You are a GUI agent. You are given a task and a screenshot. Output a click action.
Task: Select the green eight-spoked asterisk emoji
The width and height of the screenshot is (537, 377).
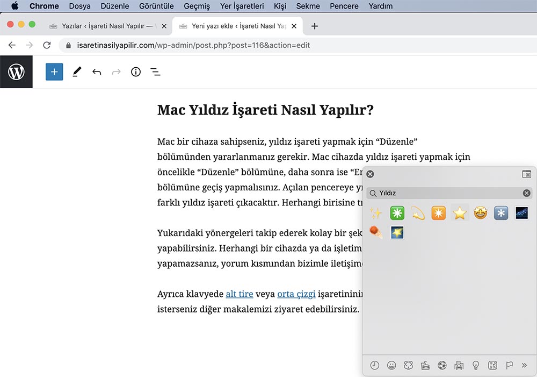point(397,213)
